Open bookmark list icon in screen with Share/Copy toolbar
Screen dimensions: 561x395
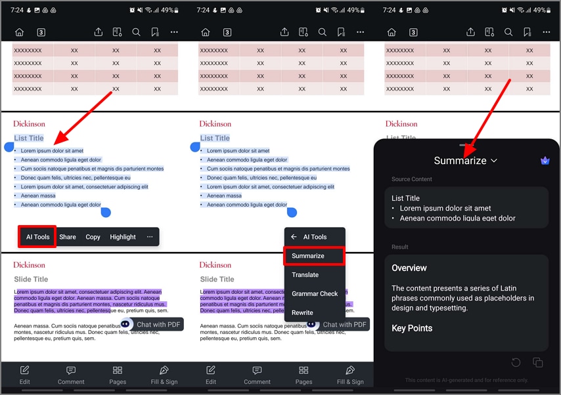click(x=155, y=32)
